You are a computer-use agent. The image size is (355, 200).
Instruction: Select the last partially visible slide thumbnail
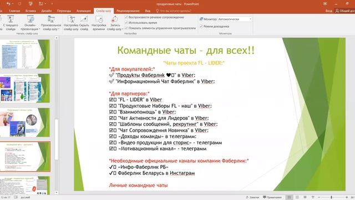(x=24, y=185)
